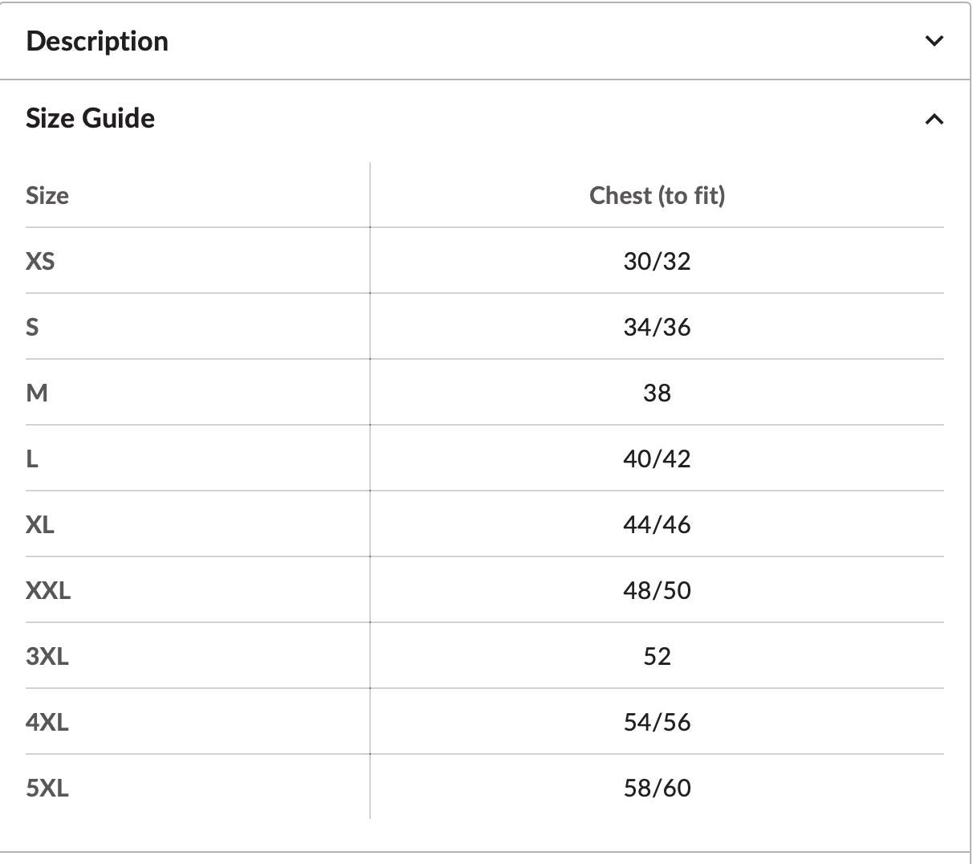This screenshot has height=864, width=973.
Task: Click the Size Guide heading
Action: (x=90, y=118)
